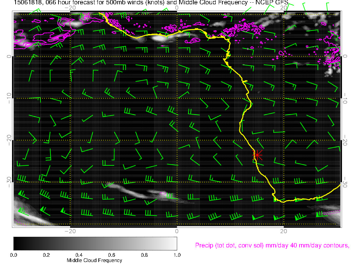Click the red asterisk marker on the map
This screenshot has height=271, width=351.
pos(257,155)
